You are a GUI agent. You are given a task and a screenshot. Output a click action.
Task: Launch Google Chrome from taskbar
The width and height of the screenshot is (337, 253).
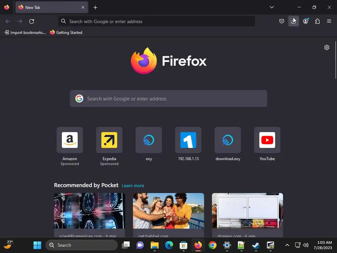tap(213, 245)
